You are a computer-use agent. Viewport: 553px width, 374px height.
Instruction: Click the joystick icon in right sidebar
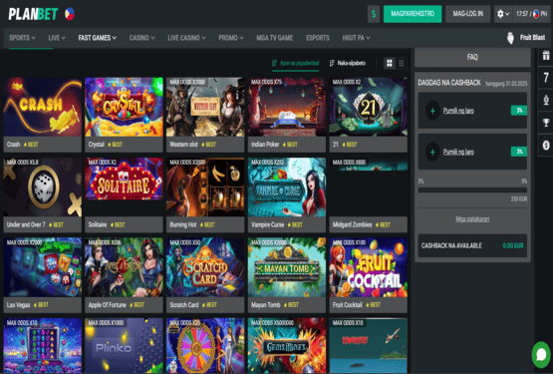tap(546, 100)
